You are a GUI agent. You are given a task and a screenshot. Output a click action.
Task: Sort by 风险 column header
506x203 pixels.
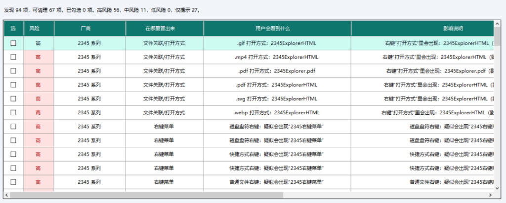click(x=39, y=28)
